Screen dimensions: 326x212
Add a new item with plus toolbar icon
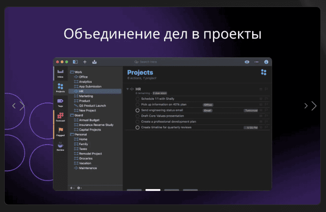[x=85, y=62]
